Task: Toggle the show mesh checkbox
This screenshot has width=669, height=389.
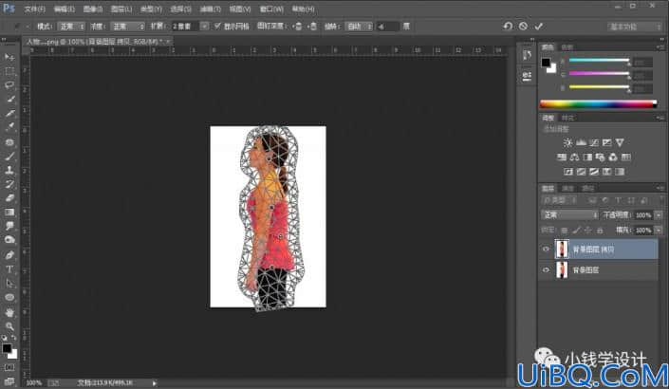Action: click(217, 26)
